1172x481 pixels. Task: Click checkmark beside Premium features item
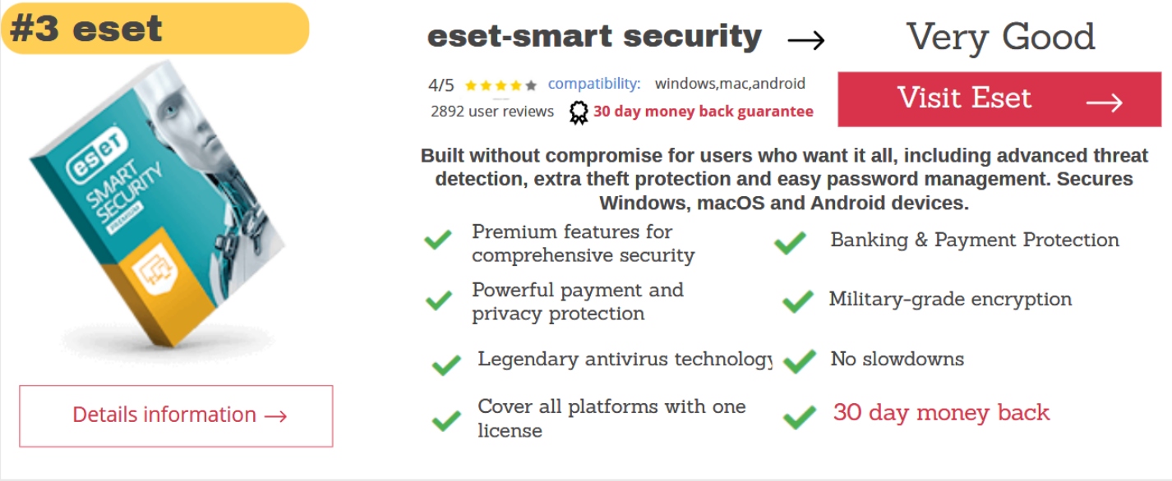tap(438, 240)
